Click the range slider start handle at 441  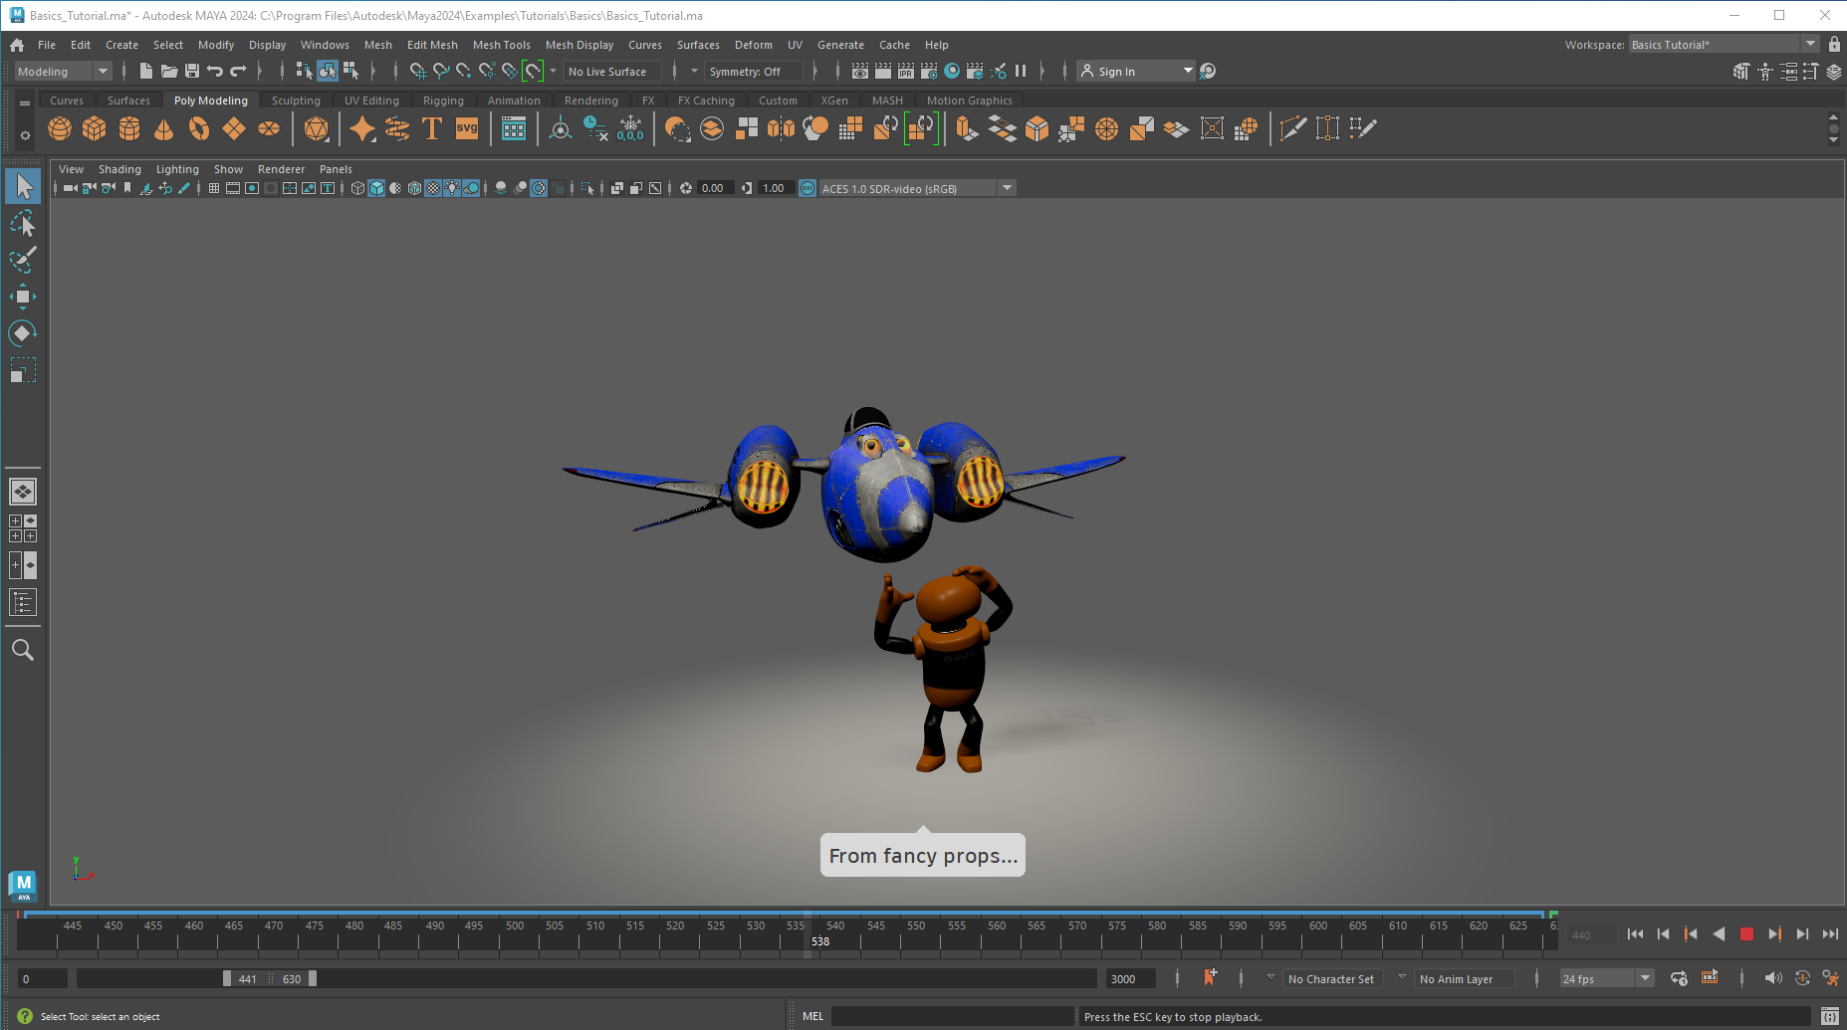coord(227,978)
